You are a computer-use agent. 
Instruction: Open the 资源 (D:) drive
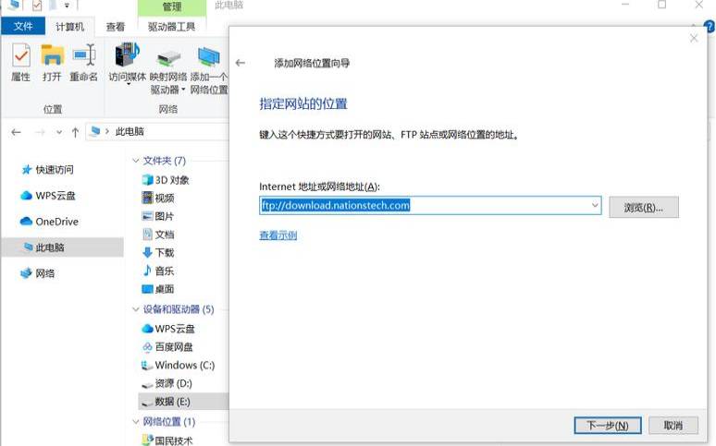tap(167, 383)
